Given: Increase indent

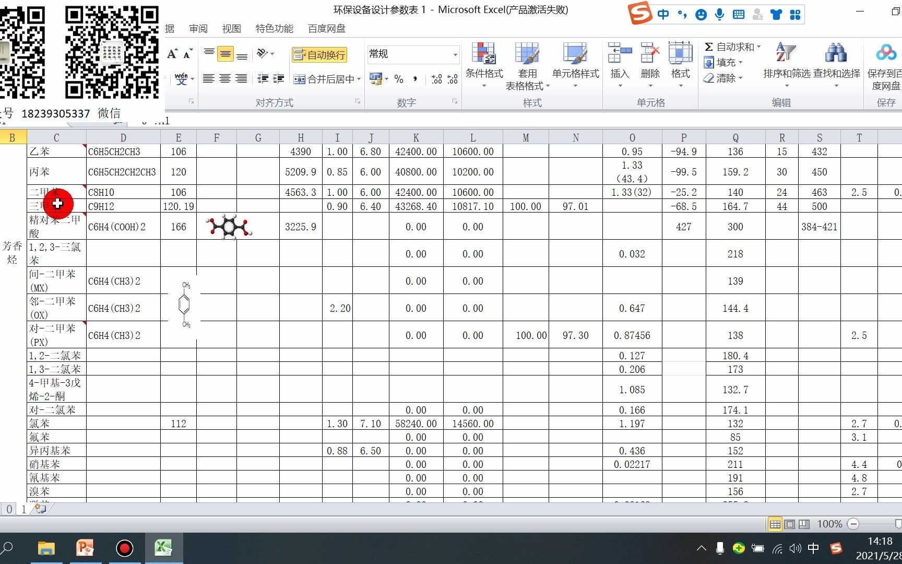Looking at the screenshot, I should pyautogui.click(x=279, y=79).
